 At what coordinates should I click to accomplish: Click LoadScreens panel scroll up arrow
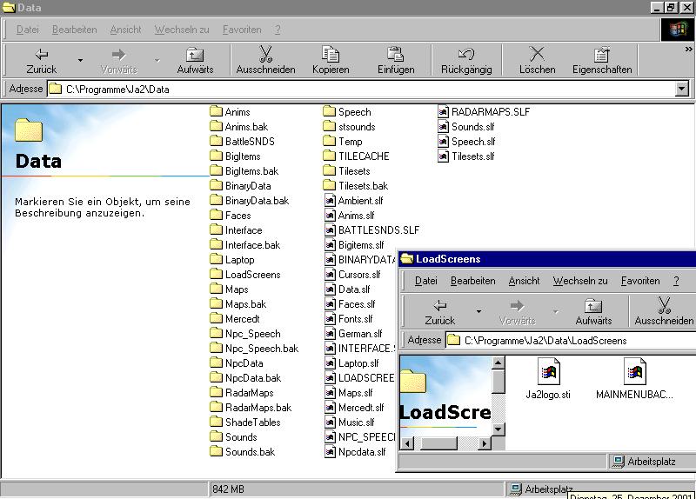498,363
